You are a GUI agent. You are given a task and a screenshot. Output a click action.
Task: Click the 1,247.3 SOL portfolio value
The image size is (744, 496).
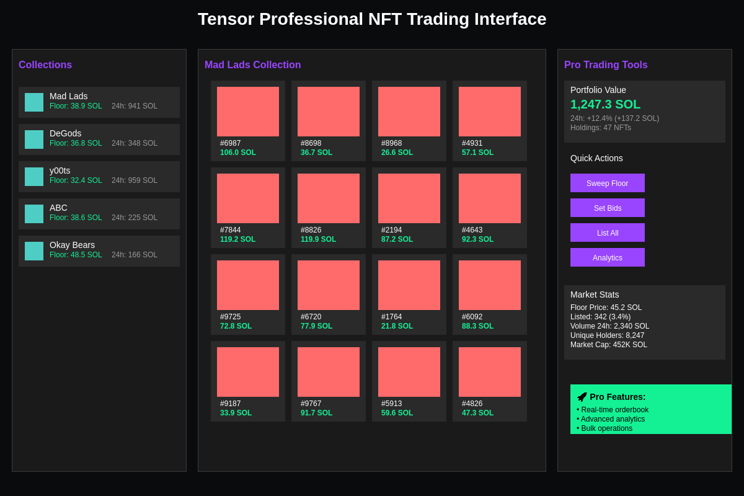(606, 104)
